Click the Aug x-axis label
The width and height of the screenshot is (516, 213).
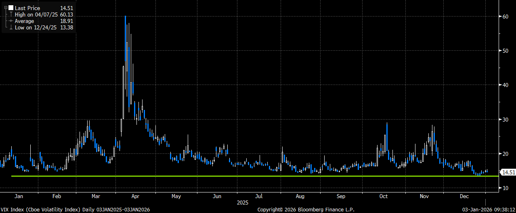click(300, 196)
